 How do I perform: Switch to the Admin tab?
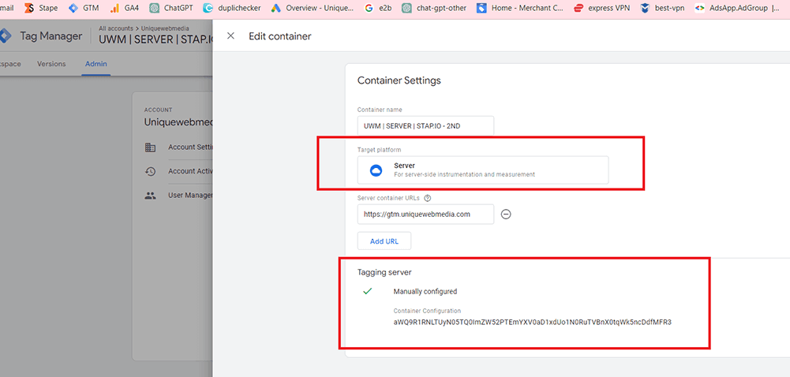[x=95, y=64]
